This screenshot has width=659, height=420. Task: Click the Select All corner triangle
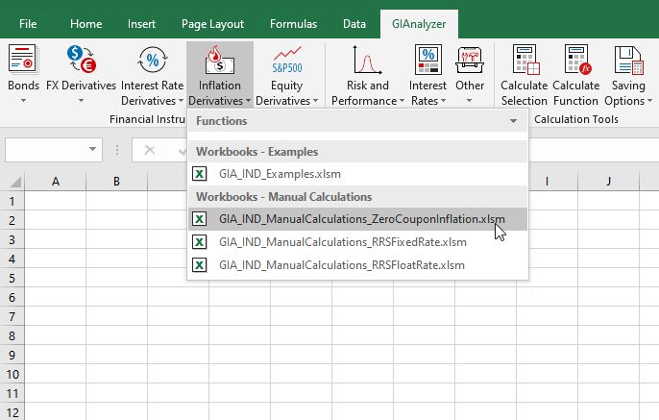(15, 182)
